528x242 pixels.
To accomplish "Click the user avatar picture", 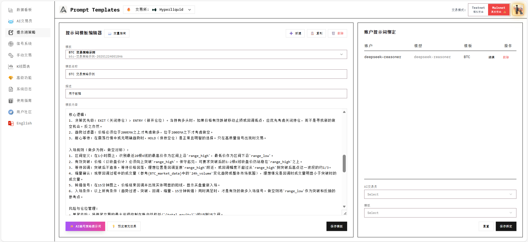I will pyautogui.click(x=518, y=10).
